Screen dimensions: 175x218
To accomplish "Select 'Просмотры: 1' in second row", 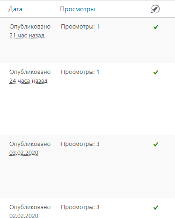I will (80, 72).
